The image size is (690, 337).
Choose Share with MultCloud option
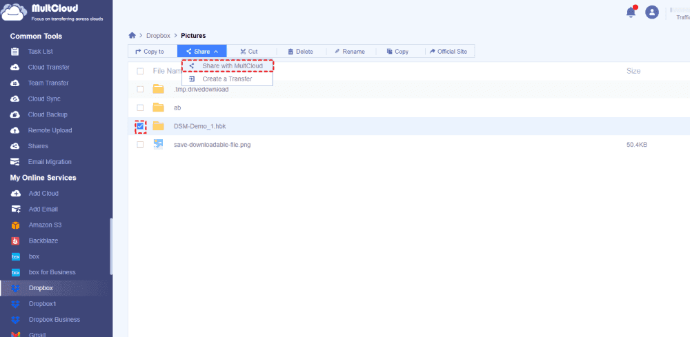(228, 66)
